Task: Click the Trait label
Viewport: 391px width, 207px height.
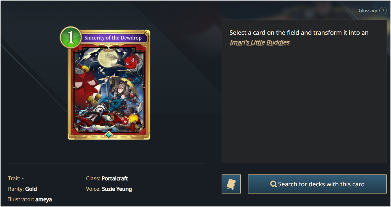Action: click(x=14, y=178)
